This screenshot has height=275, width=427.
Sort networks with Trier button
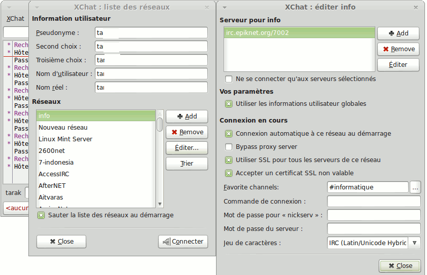tap(187, 164)
